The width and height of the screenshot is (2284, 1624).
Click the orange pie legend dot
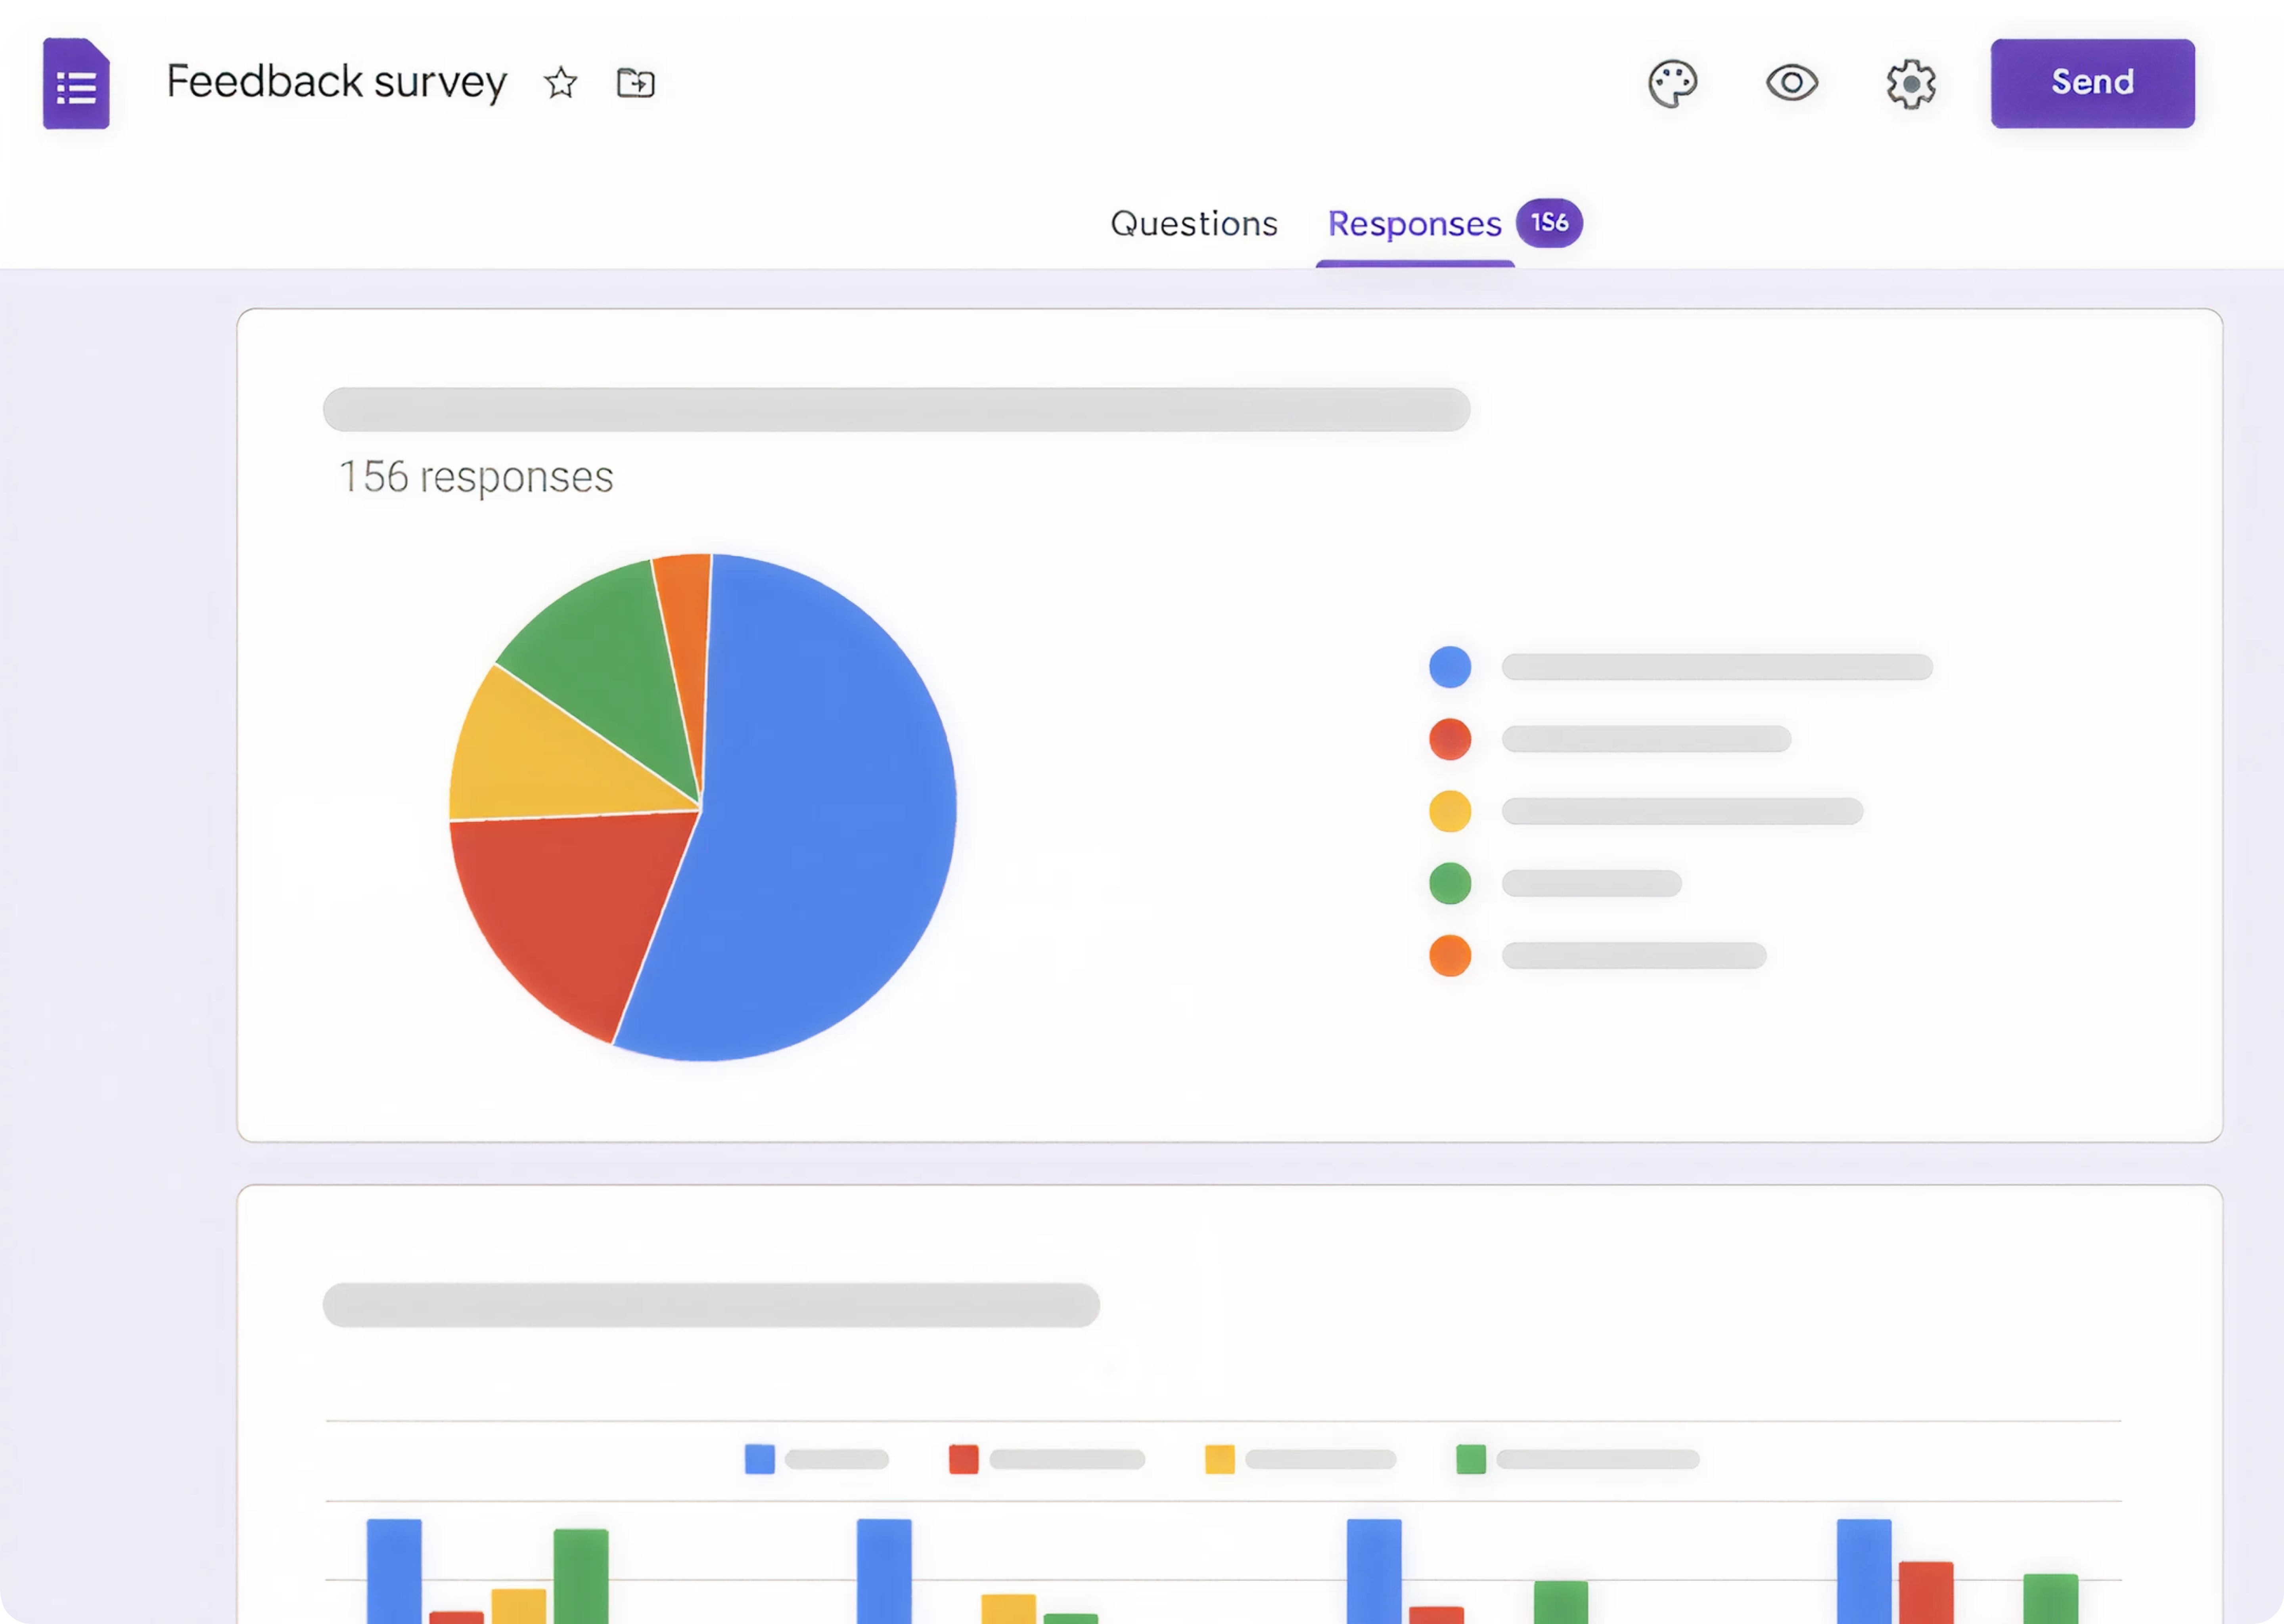(x=1450, y=956)
